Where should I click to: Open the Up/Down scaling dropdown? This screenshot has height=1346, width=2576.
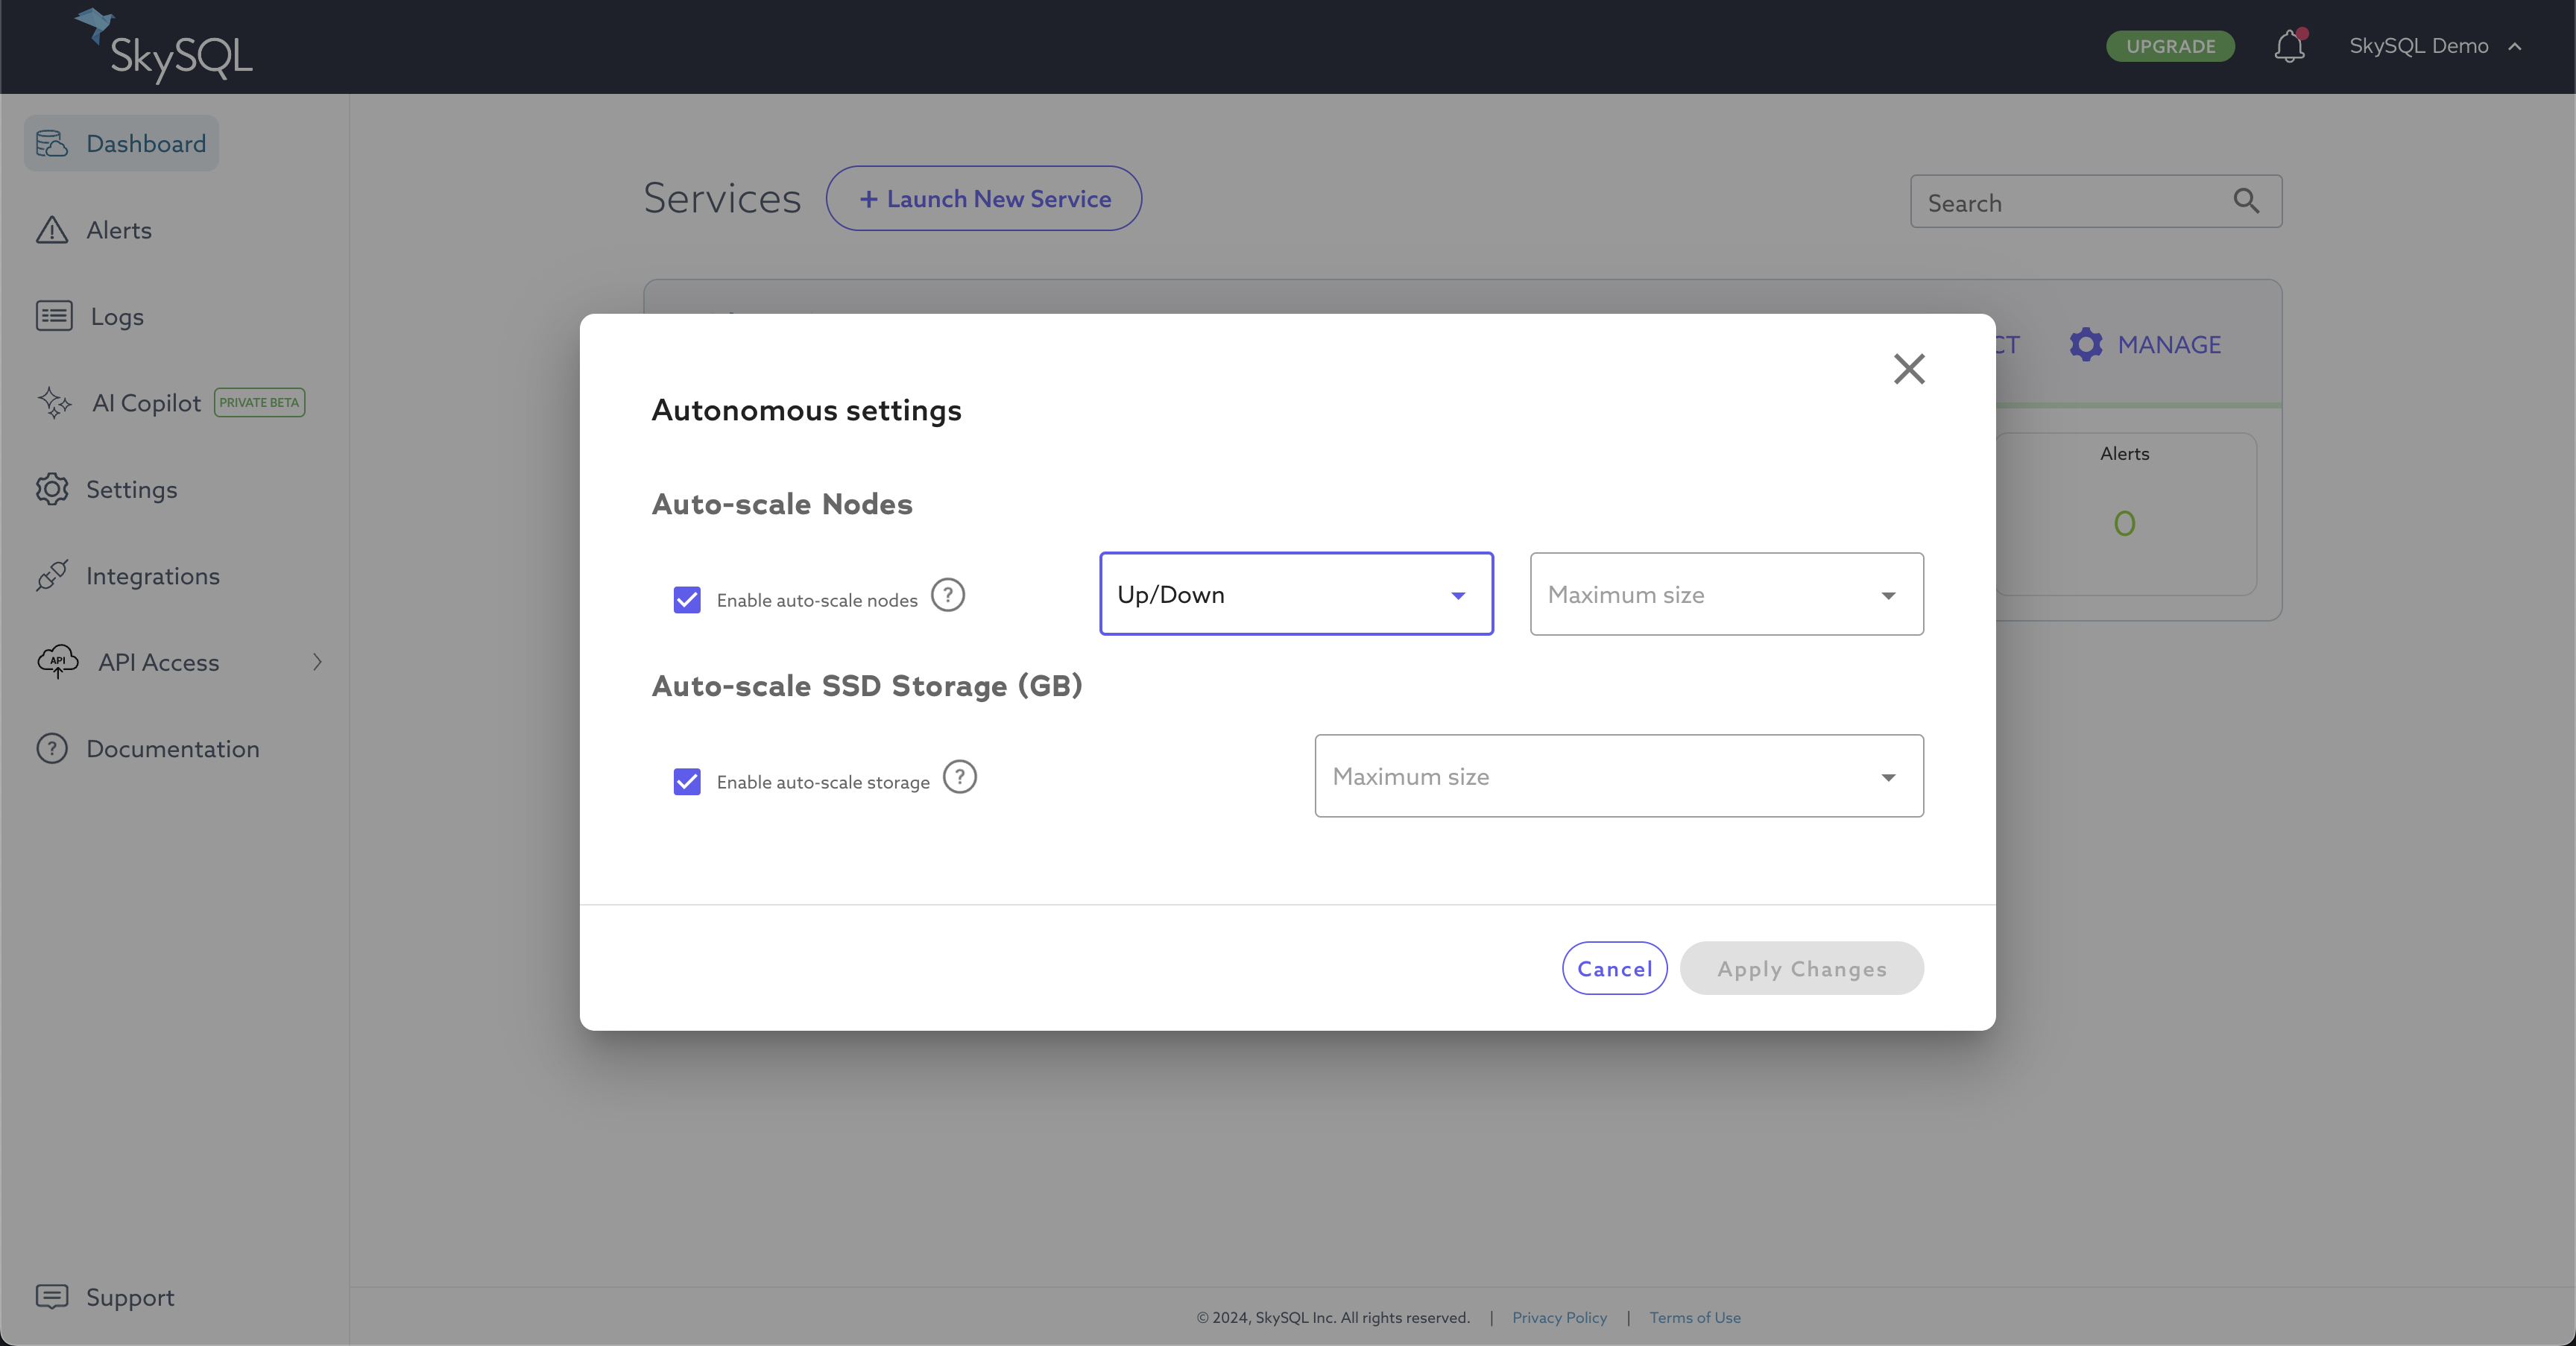1296,594
